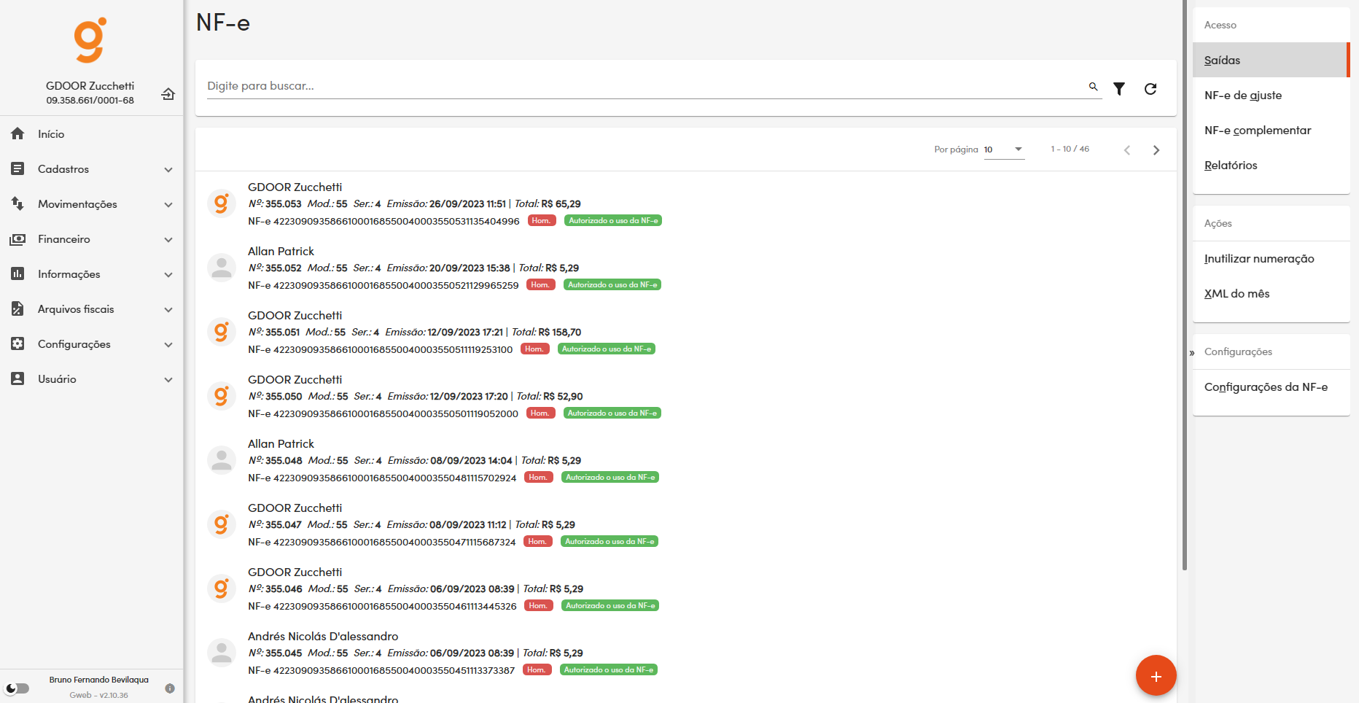The width and height of the screenshot is (1359, 703).
Task: Click the refresh list icon
Action: [x=1150, y=88]
